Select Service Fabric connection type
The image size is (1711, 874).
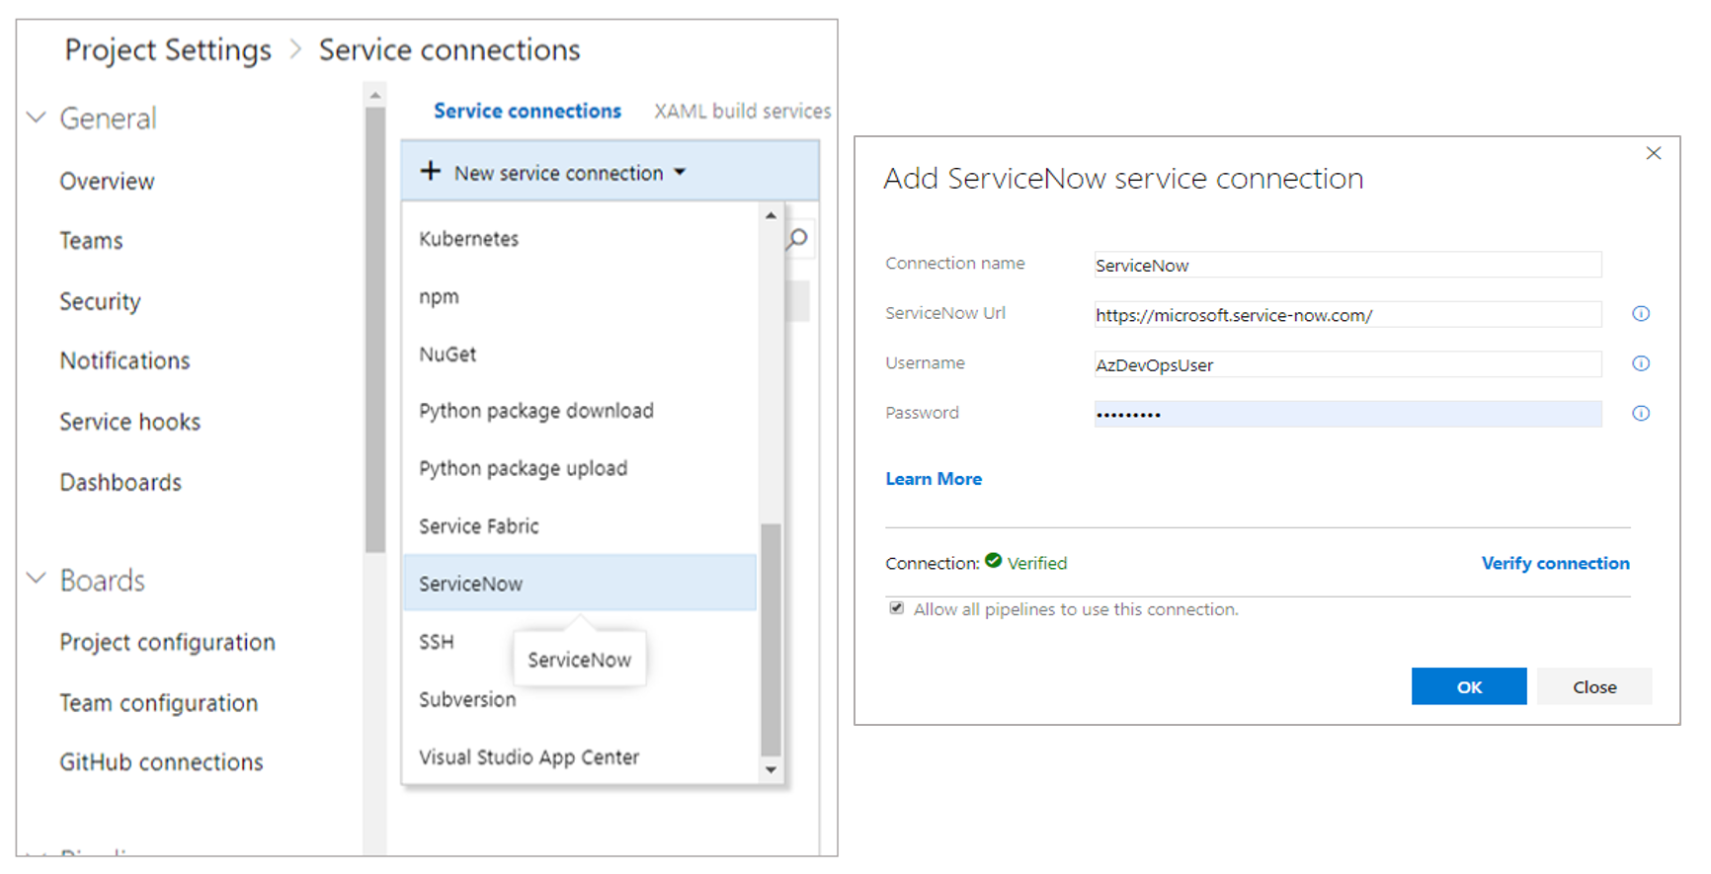[580, 525]
